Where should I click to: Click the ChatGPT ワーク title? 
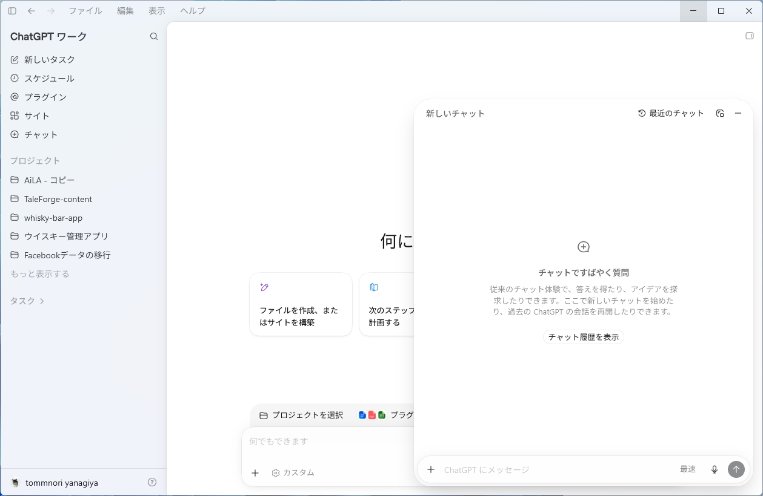pos(48,36)
